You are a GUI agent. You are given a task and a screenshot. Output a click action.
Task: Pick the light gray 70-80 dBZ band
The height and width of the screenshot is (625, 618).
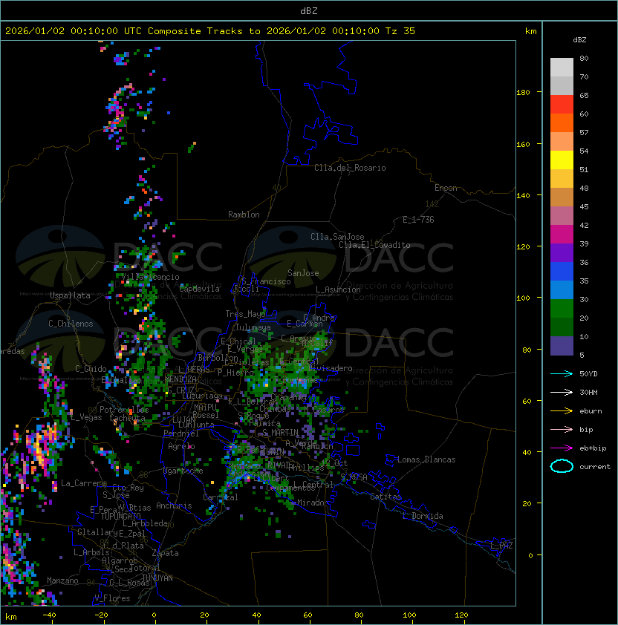[x=562, y=68]
